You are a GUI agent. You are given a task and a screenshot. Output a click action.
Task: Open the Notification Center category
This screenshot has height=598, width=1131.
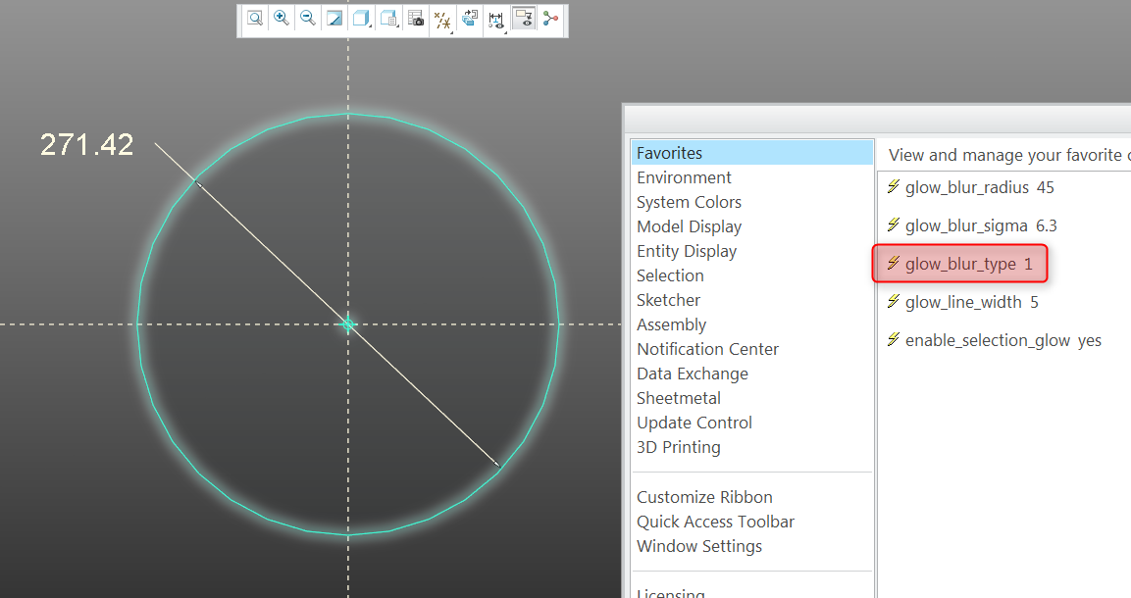pos(707,349)
